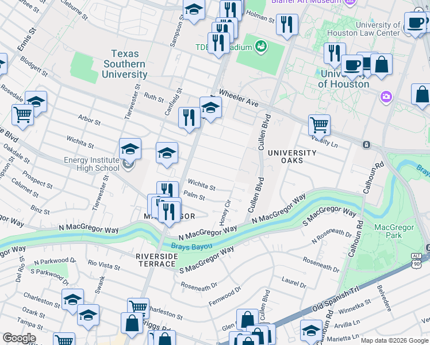Click the Arbor St street label
This screenshot has height=345, width=430.
pos(89,120)
